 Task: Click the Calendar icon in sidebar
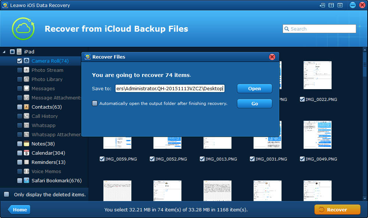point(26,153)
